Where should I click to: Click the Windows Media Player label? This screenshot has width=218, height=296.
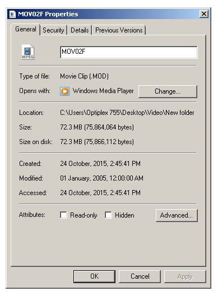[103, 91]
